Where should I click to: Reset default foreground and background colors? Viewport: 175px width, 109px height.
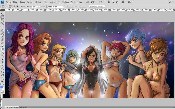tap(1, 84)
